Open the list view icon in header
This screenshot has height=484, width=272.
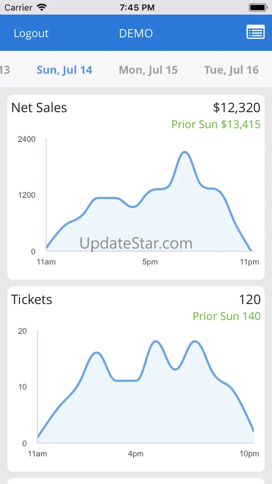[255, 32]
